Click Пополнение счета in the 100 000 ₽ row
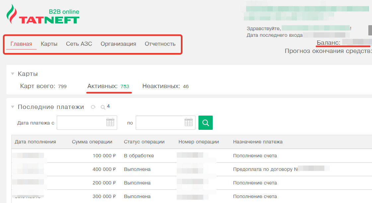Viewport: 372px width, 203px height. [x=255, y=156]
